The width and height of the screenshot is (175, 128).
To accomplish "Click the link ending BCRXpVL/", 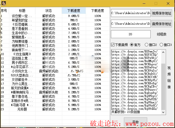I will [134, 80].
